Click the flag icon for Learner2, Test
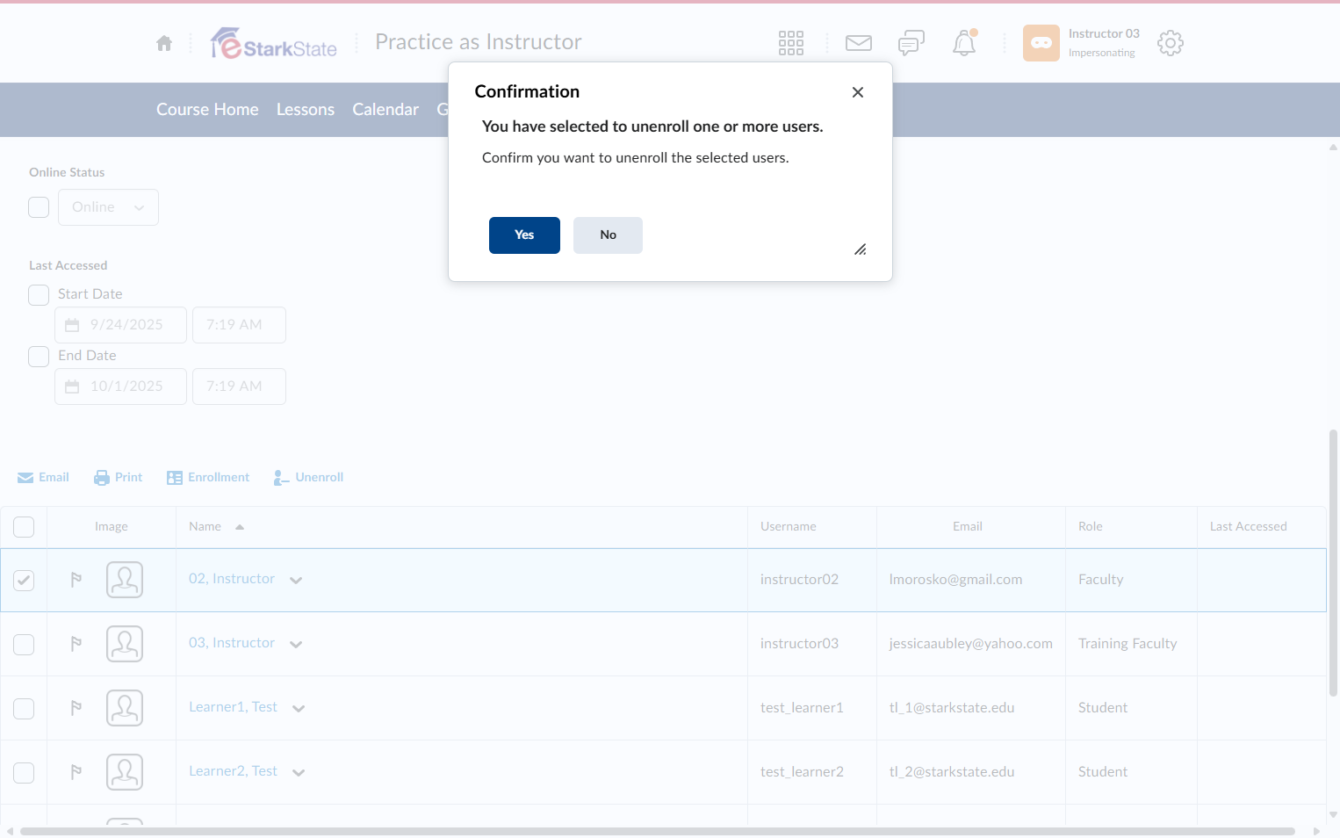1340x838 pixels. tap(76, 772)
